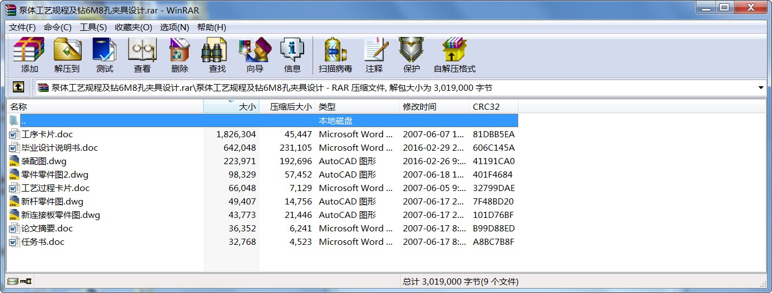Run the 测试 (Test) tool

(x=105, y=54)
